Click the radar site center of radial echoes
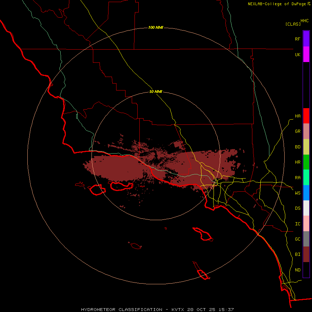The image size is (312, 312). [x=156, y=156]
